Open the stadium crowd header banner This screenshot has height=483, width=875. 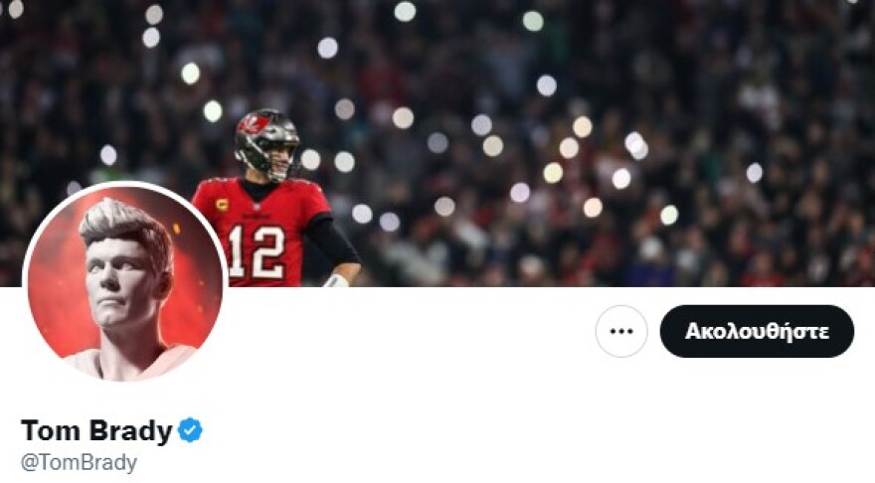[x=437, y=143]
